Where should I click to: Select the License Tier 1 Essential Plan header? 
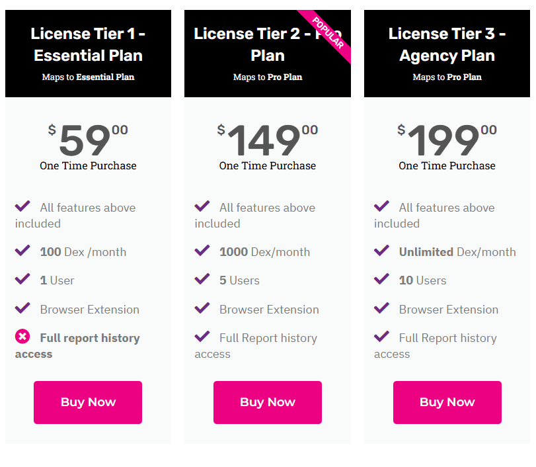pos(88,54)
